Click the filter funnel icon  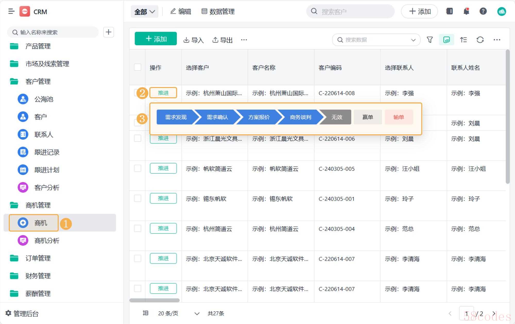(x=430, y=40)
